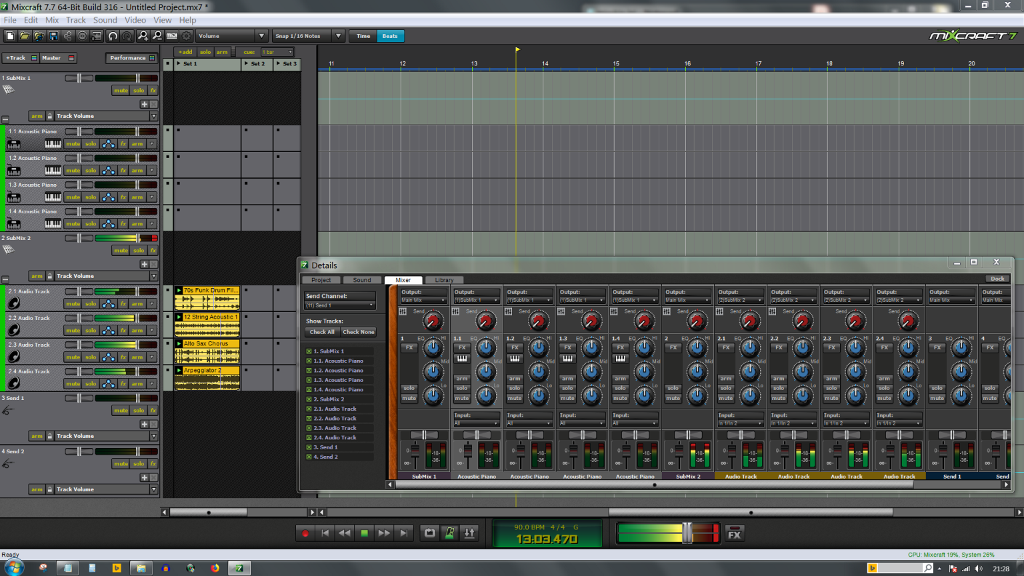Mute the 2.3 Audio Track
Image resolution: width=1024 pixels, height=576 pixels.
click(x=73, y=357)
